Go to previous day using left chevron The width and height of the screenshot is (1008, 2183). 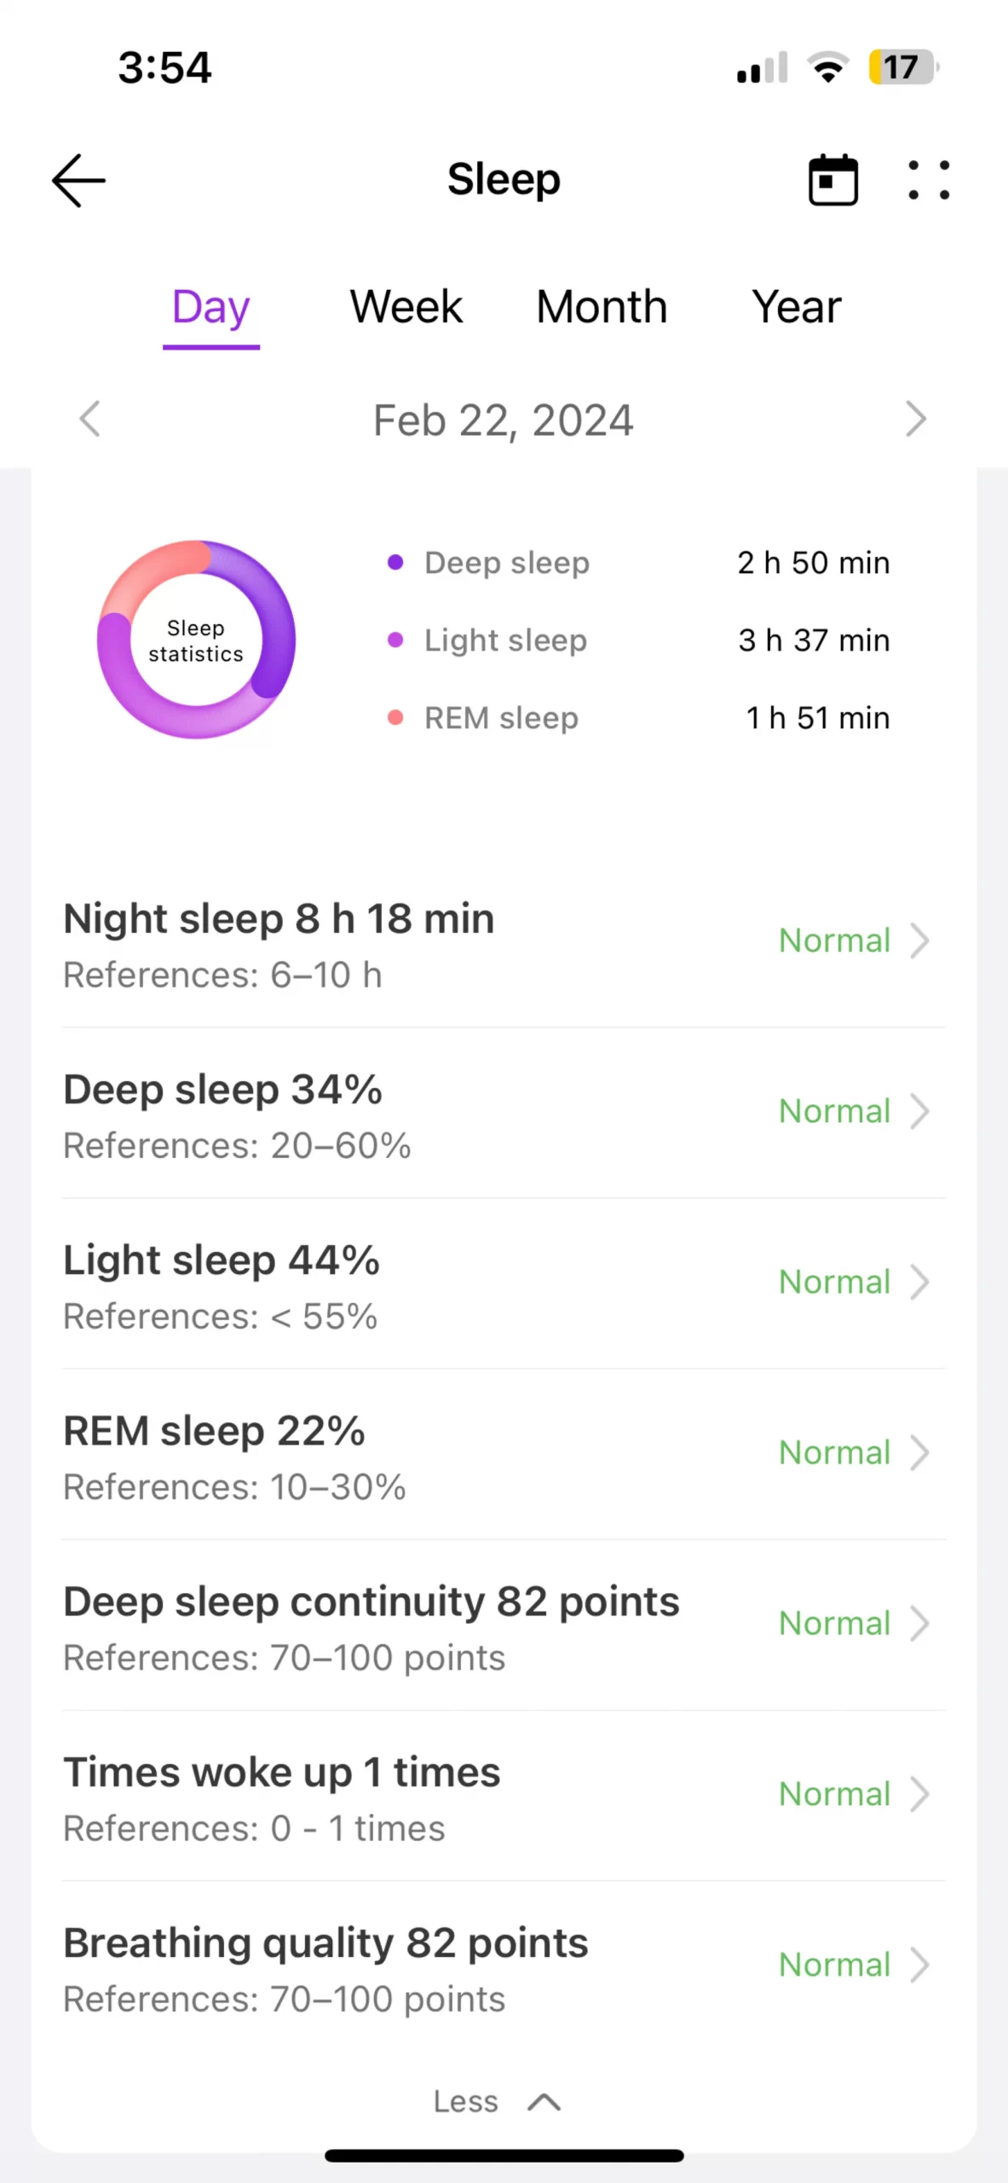89,419
